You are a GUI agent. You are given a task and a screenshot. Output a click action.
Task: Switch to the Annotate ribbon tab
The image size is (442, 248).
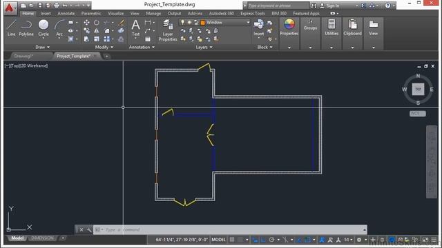(x=66, y=14)
